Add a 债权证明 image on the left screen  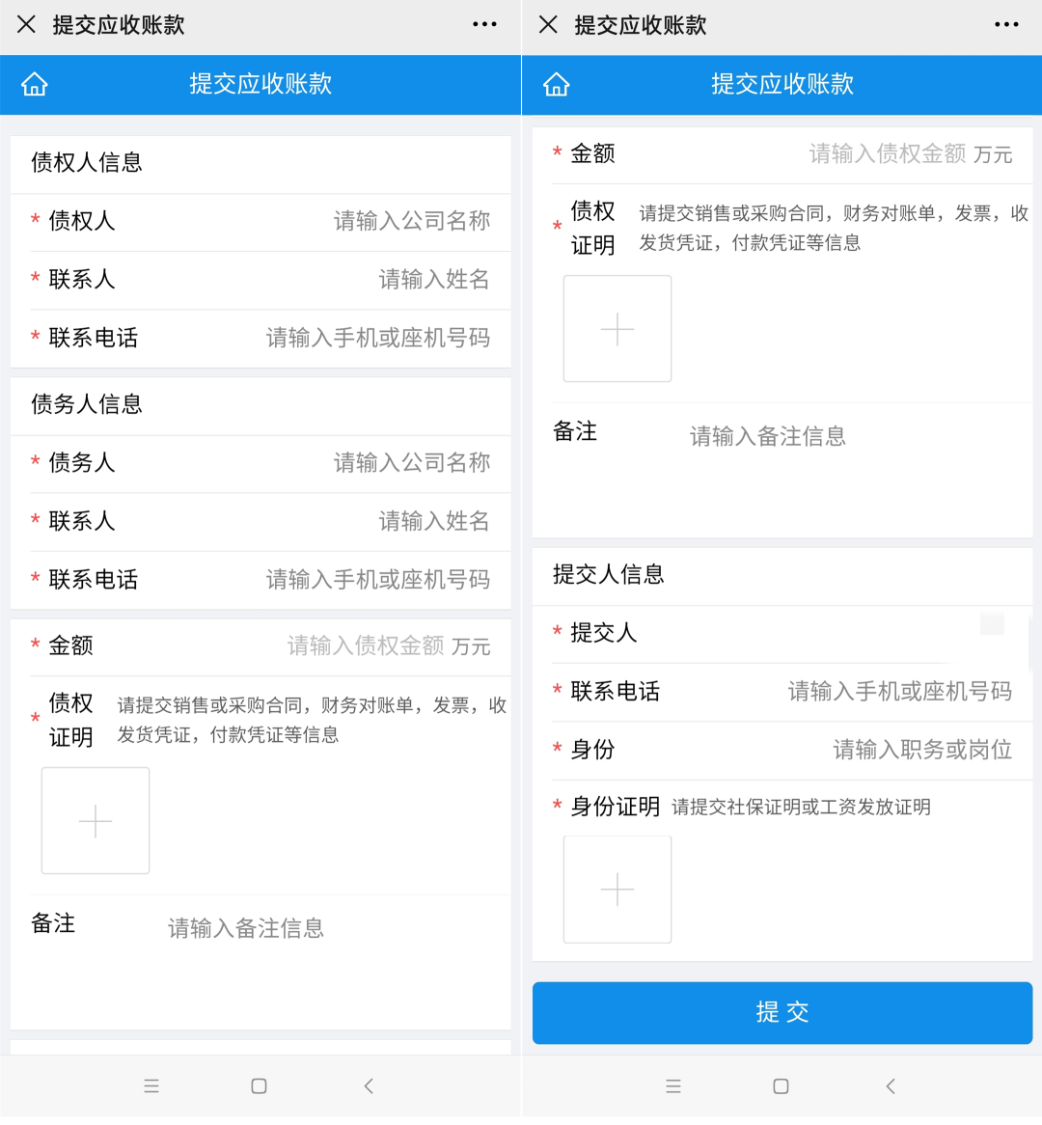tap(96, 821)
